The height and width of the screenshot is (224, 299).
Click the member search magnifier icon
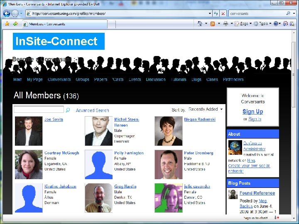point(68,110)
